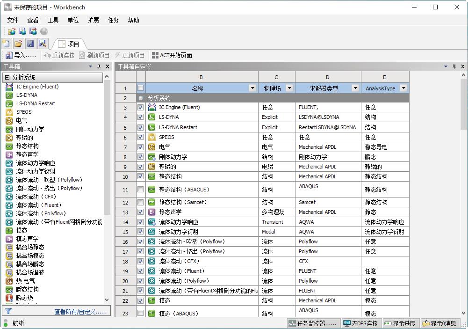The image size is (468, 329).
Task: Click the 耦合场谐波 icon in toolbox
Action: click(x=9, y=272)
